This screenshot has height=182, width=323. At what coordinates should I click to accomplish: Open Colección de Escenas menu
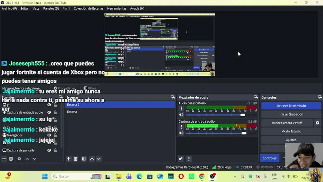point(88,8)
